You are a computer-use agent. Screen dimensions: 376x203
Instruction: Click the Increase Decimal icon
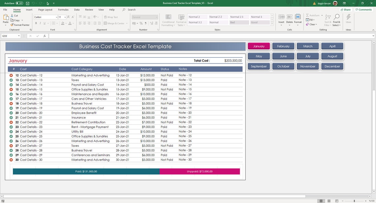[152, 23]
